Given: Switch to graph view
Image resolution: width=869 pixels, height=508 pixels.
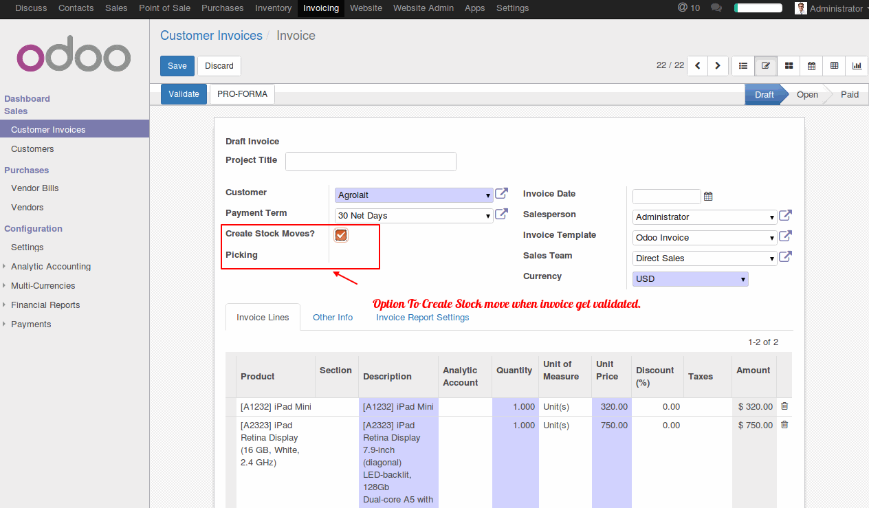Looking at the screenshot, I should pos(857,66).
